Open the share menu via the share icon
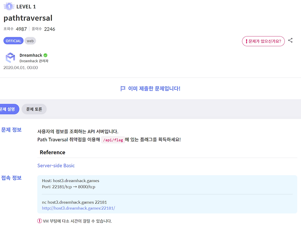 coord(290,40)
